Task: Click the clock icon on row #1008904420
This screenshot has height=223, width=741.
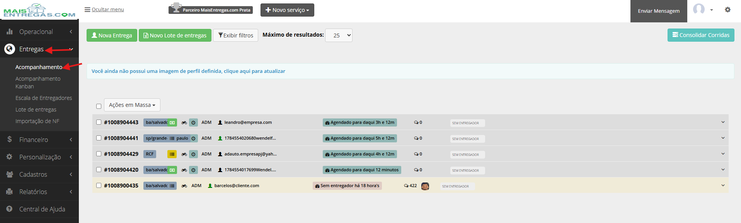Action: click(194, 170)
